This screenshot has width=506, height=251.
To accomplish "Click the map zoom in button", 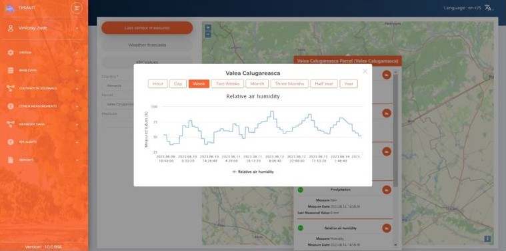I will tap(208, 28).
